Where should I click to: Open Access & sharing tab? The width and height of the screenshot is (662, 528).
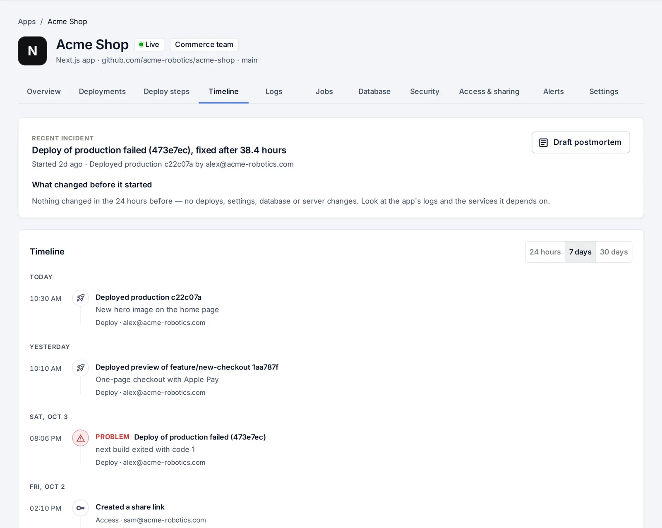pos(489,91)
